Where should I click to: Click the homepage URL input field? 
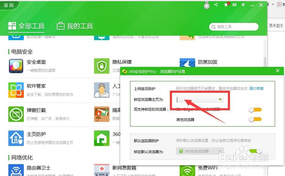[x=200, y=100]
